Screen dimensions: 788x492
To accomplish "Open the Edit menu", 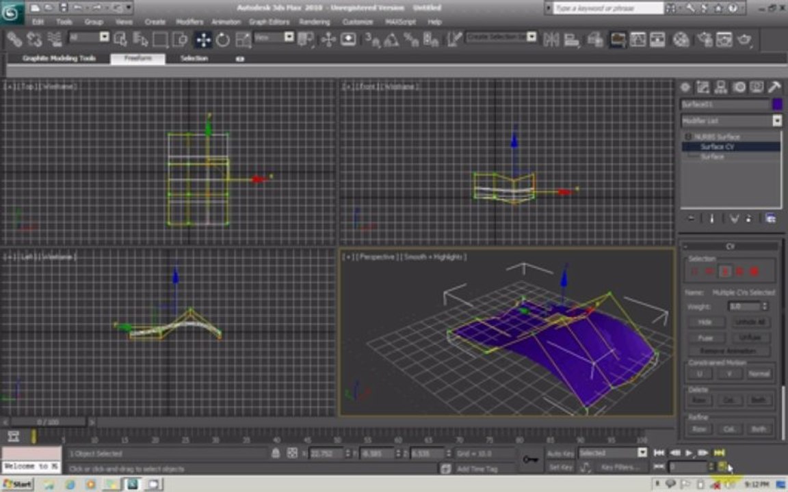I will point(38,22).
